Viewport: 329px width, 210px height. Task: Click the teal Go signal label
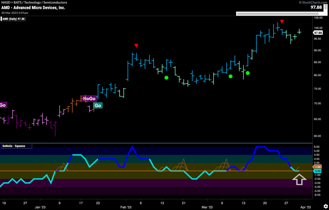click(x=98, y=105)
